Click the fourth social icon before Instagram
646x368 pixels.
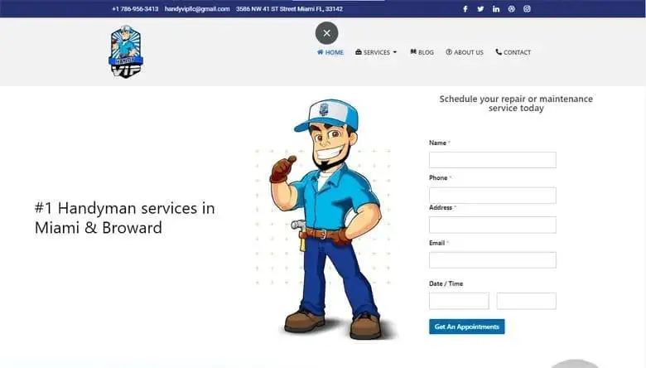coord(511,9)
